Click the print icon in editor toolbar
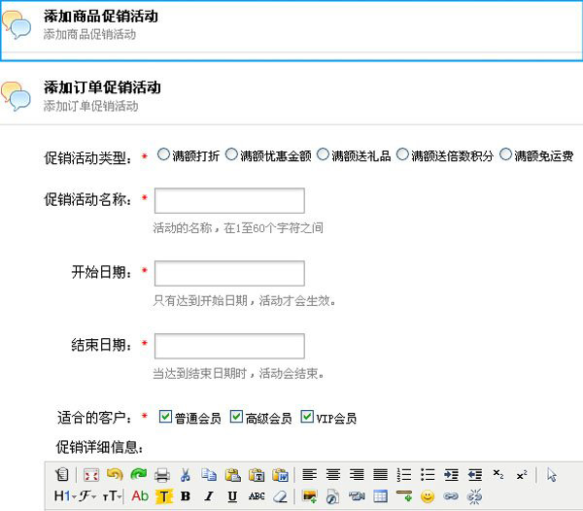583x511 pixels. [162, 475]
